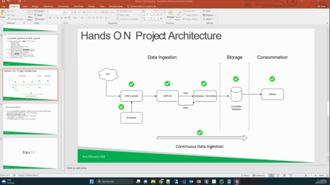Click the Undo arrow in quick access
330x185 pixels.
click(9, 1)
